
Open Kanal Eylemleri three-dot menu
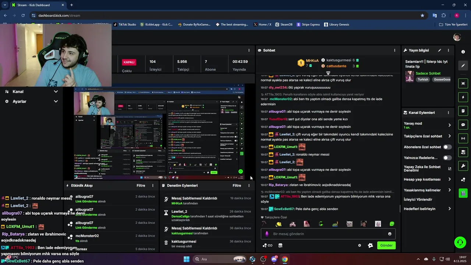(448, 113)
